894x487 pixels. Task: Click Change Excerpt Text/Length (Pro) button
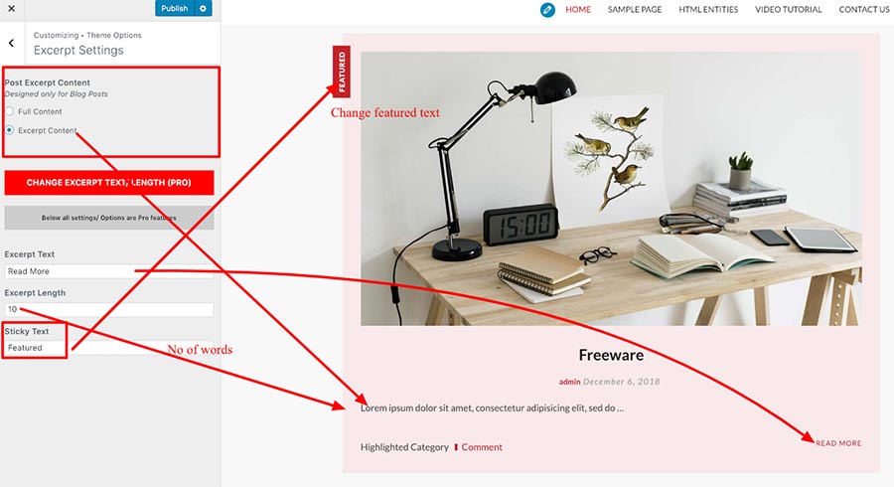(109, 183)
